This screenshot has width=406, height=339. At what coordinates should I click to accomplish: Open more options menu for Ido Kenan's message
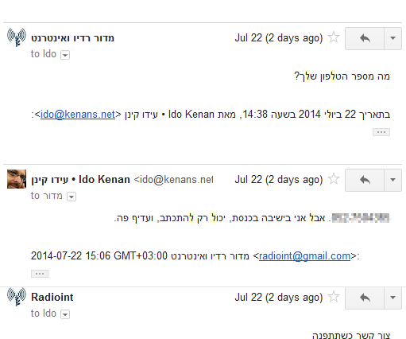(x=393, y=180)
